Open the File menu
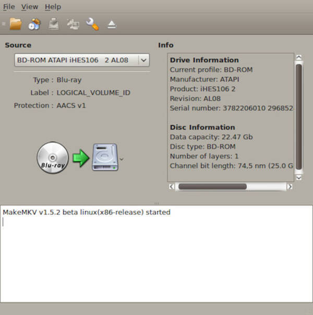This screenshot has width=313, height=315. pos(9,7)
